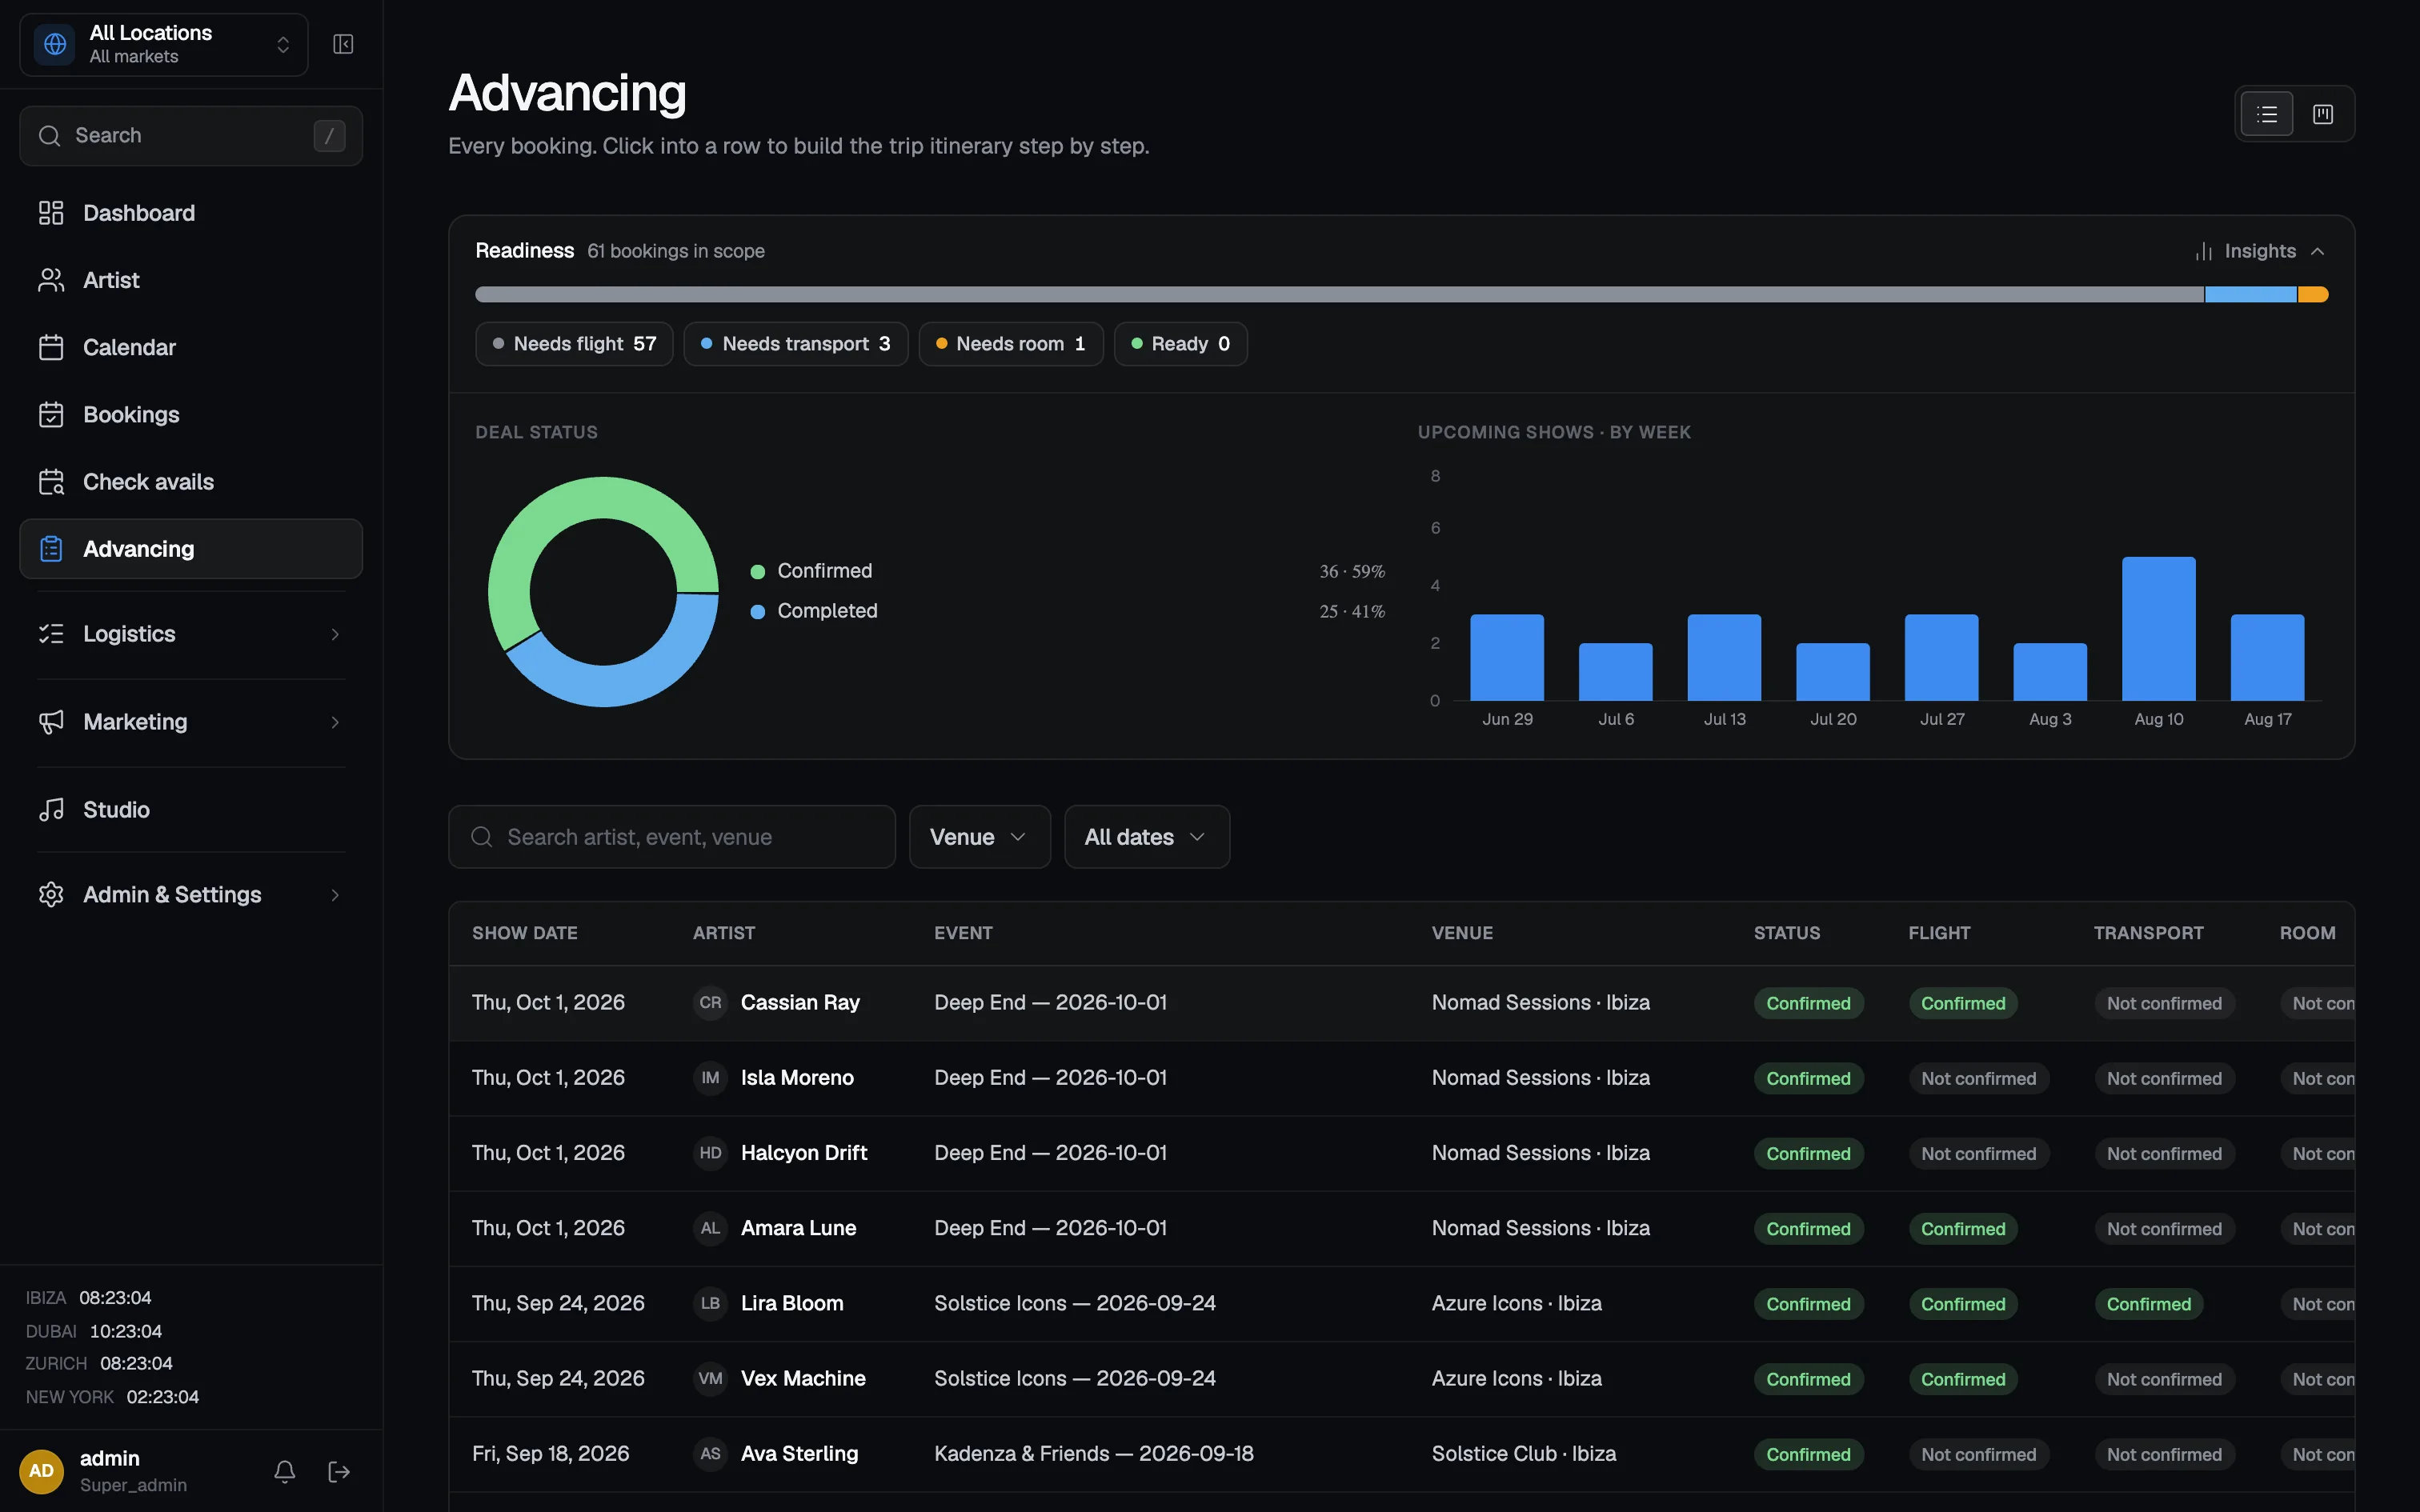Image resolution: width=2420 pixels, height=1512 pixels.
Task: Open the Studio section
Action: [x=191, y=810]
